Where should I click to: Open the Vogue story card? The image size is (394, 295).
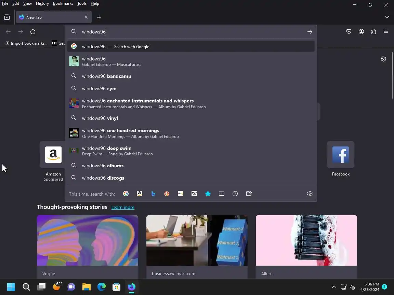(88, 247)
